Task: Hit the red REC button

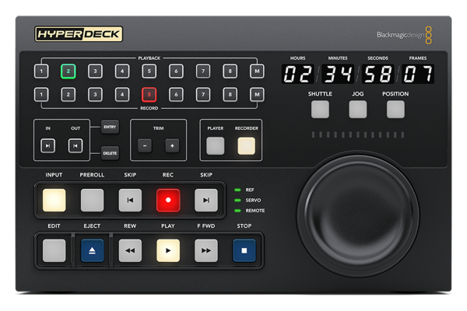Action: tap(168, 201)
